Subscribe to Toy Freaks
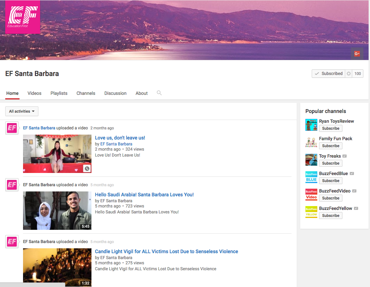 point(331,164)
